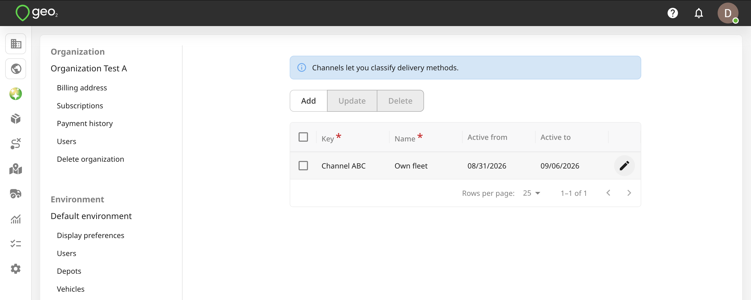Open the notifications bell

(699, 13)
